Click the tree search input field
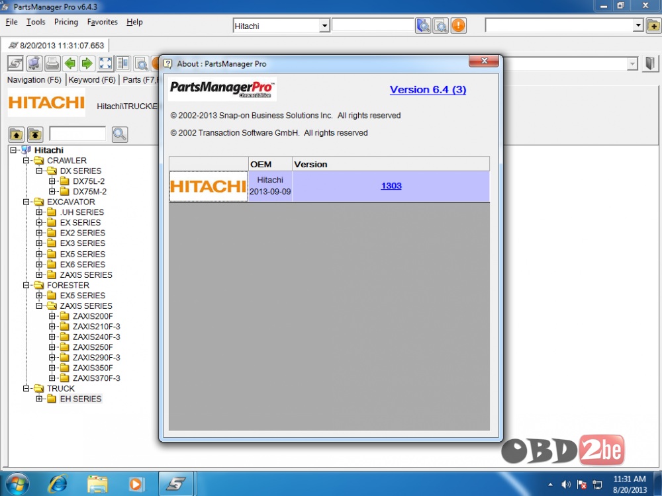This screenshot has height=496, width=662. click(77, 134)
